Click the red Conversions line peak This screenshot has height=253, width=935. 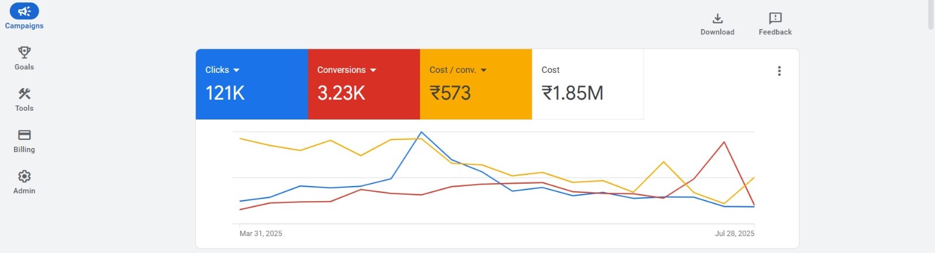724,142
